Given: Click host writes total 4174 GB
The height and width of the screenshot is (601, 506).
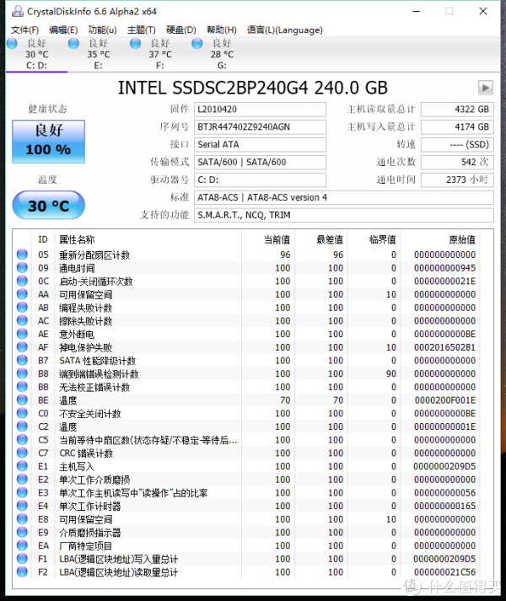Looking at the screenshot, I should pyautogui.click(x=457, y=127).
